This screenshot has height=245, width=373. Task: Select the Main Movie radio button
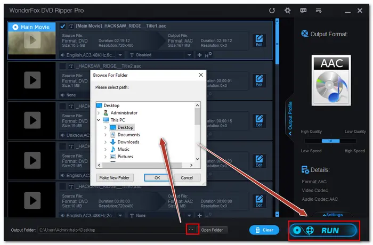(x=15, y=27)
